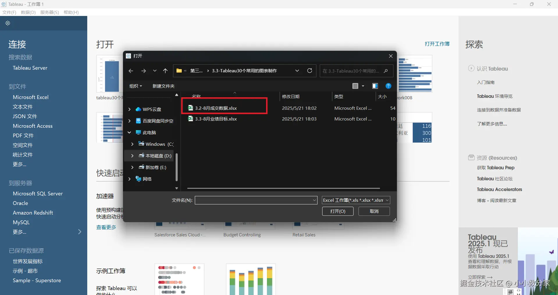This screenshot has width=558, height=295.
Task: Click the 资源 (Resources) icon
Action: [471, 157]
